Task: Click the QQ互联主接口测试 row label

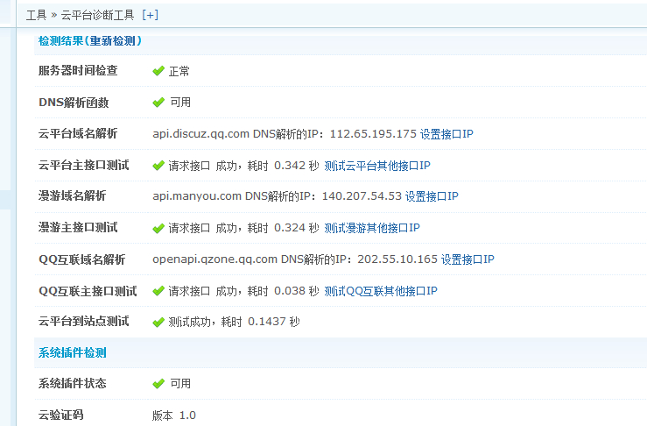Action: (88, 291)
